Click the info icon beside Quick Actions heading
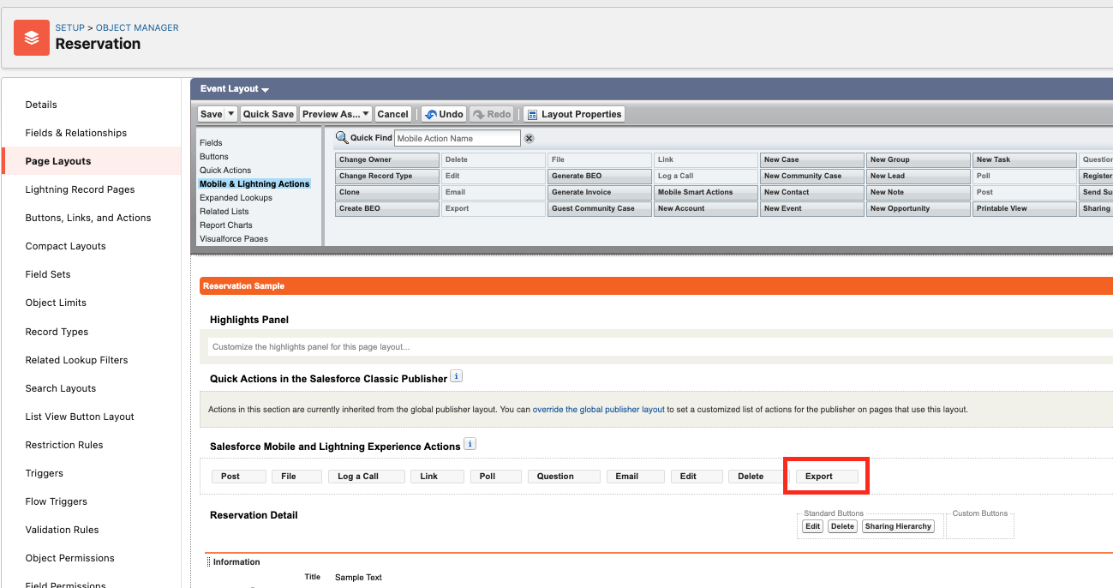Viewport: 1113px width, 588px height. point(457,375)
